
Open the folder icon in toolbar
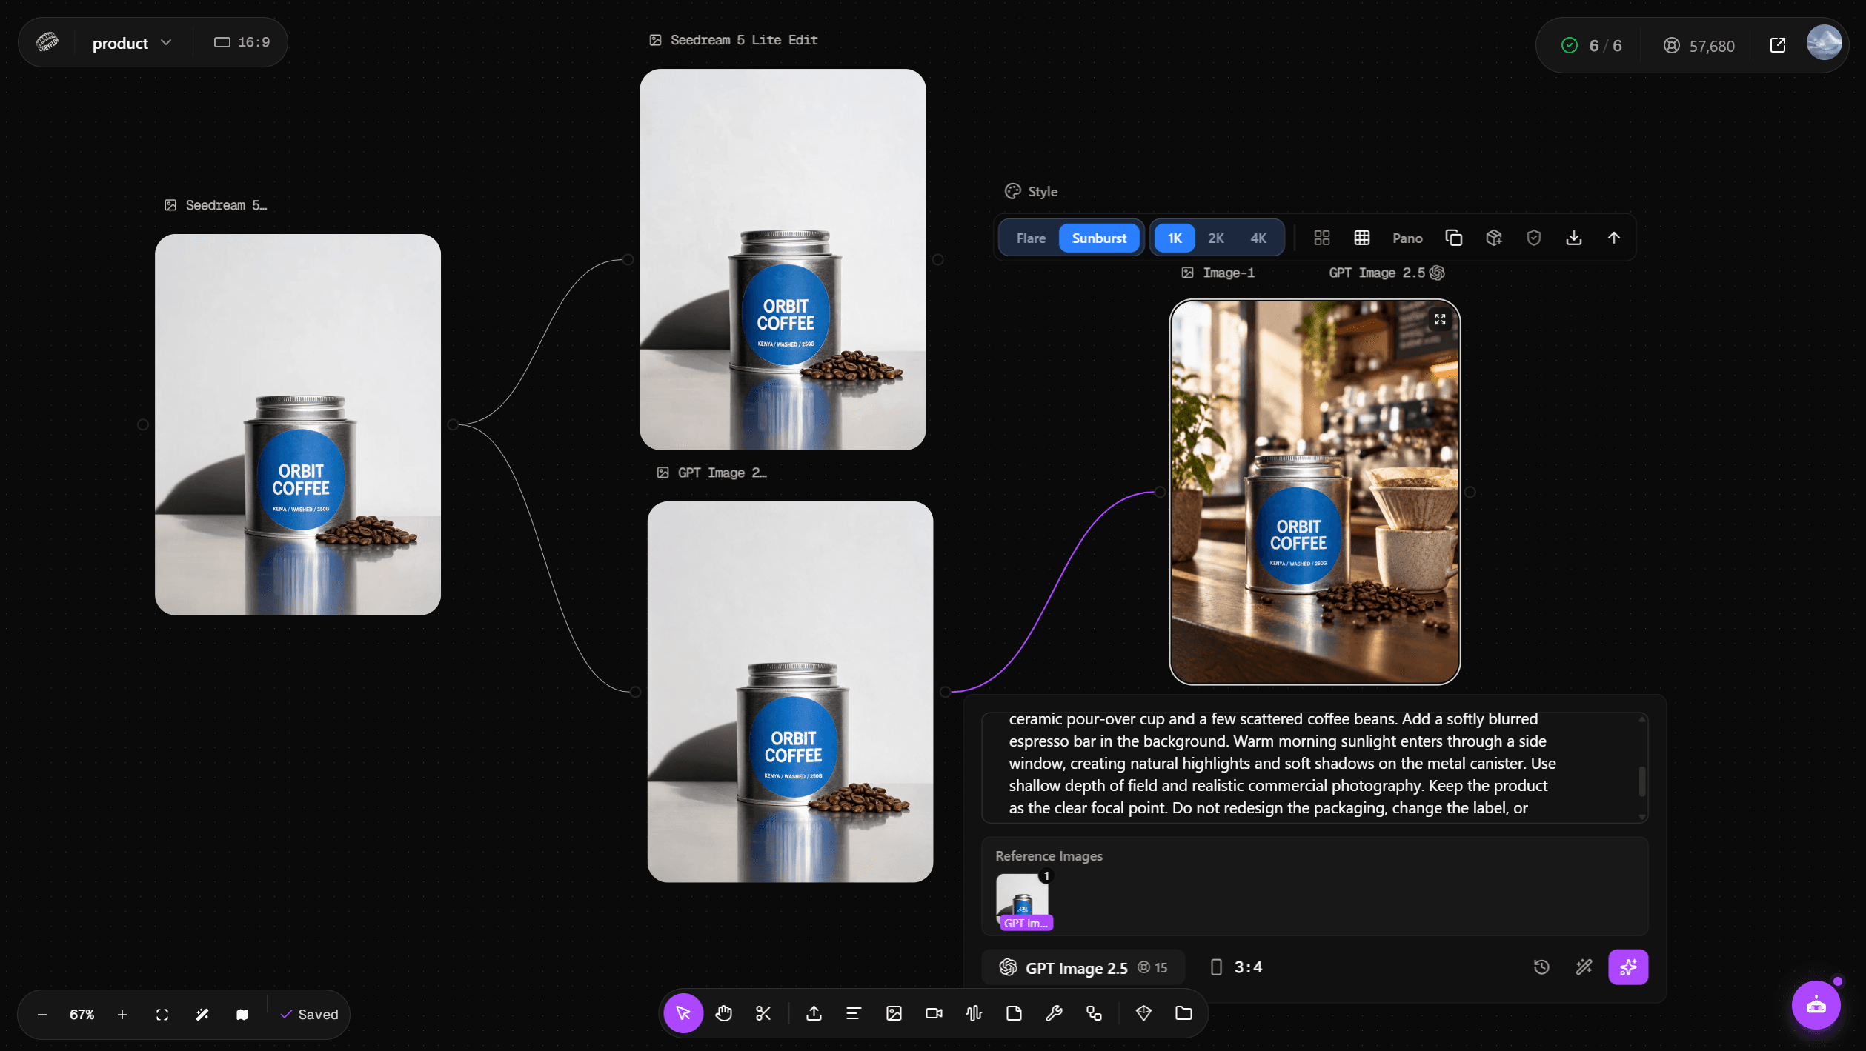1183,1012
